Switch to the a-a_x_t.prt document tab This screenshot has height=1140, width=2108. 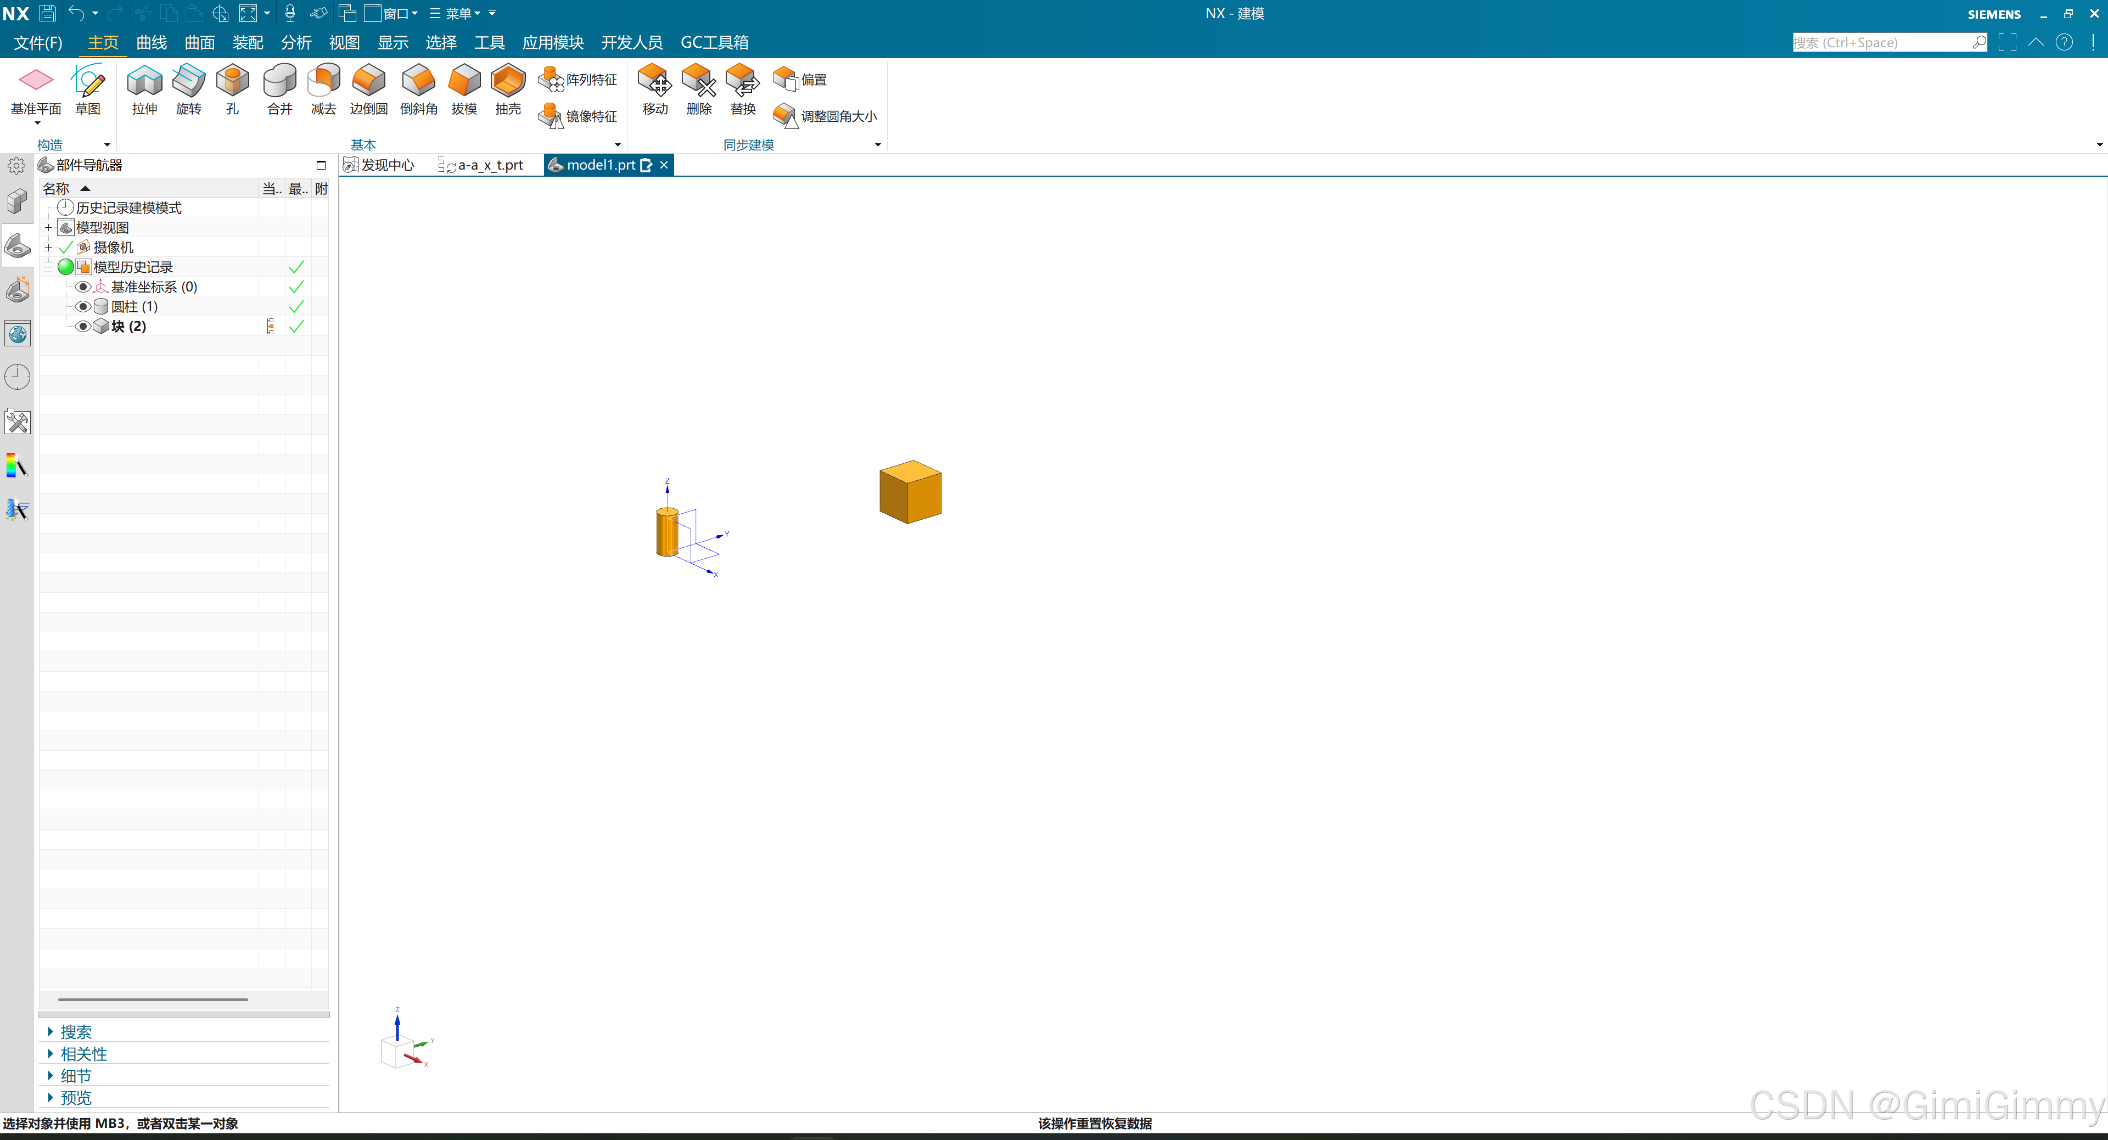click(x=489, y=165)
